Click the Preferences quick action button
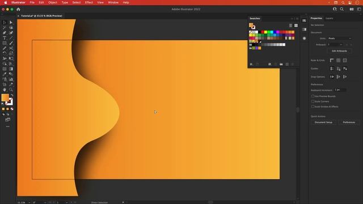The height and width of the screenshot is (204, 363). [x=349, y=122]
